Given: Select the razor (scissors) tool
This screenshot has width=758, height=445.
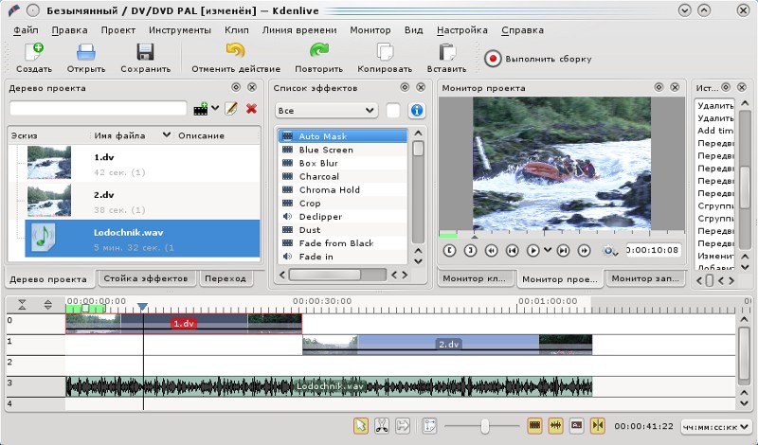Looking at the screenshot, I should point(381,426).
